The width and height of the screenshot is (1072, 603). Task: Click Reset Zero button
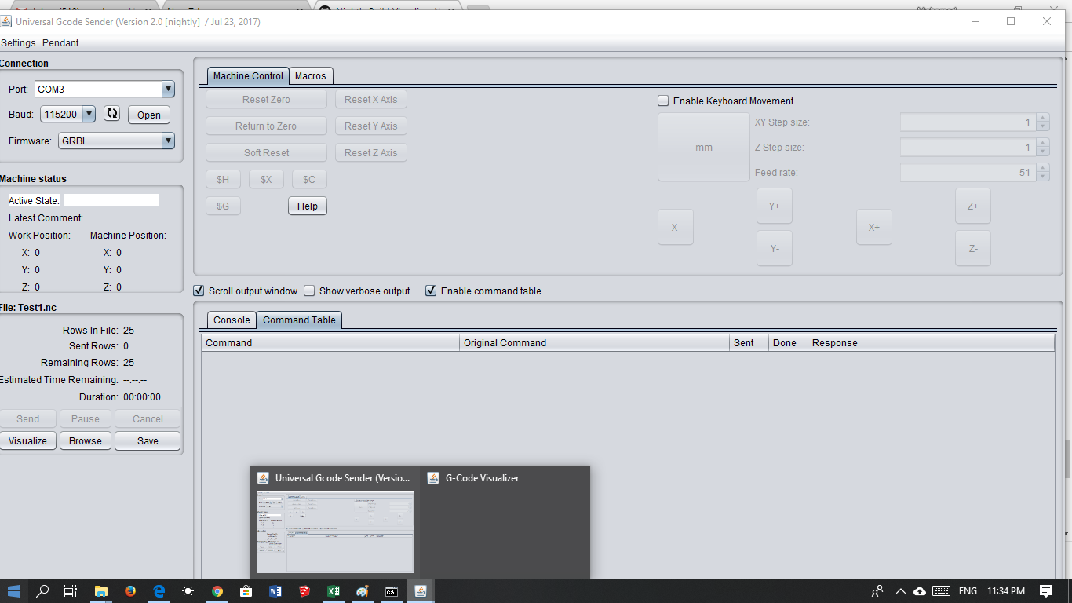point(266,99)
